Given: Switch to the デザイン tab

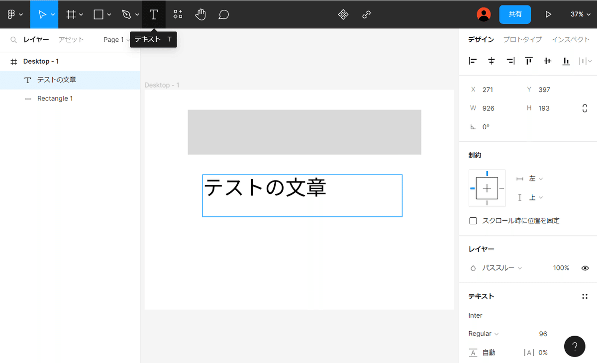Looking at the screenshot, I should coord(481,40).
